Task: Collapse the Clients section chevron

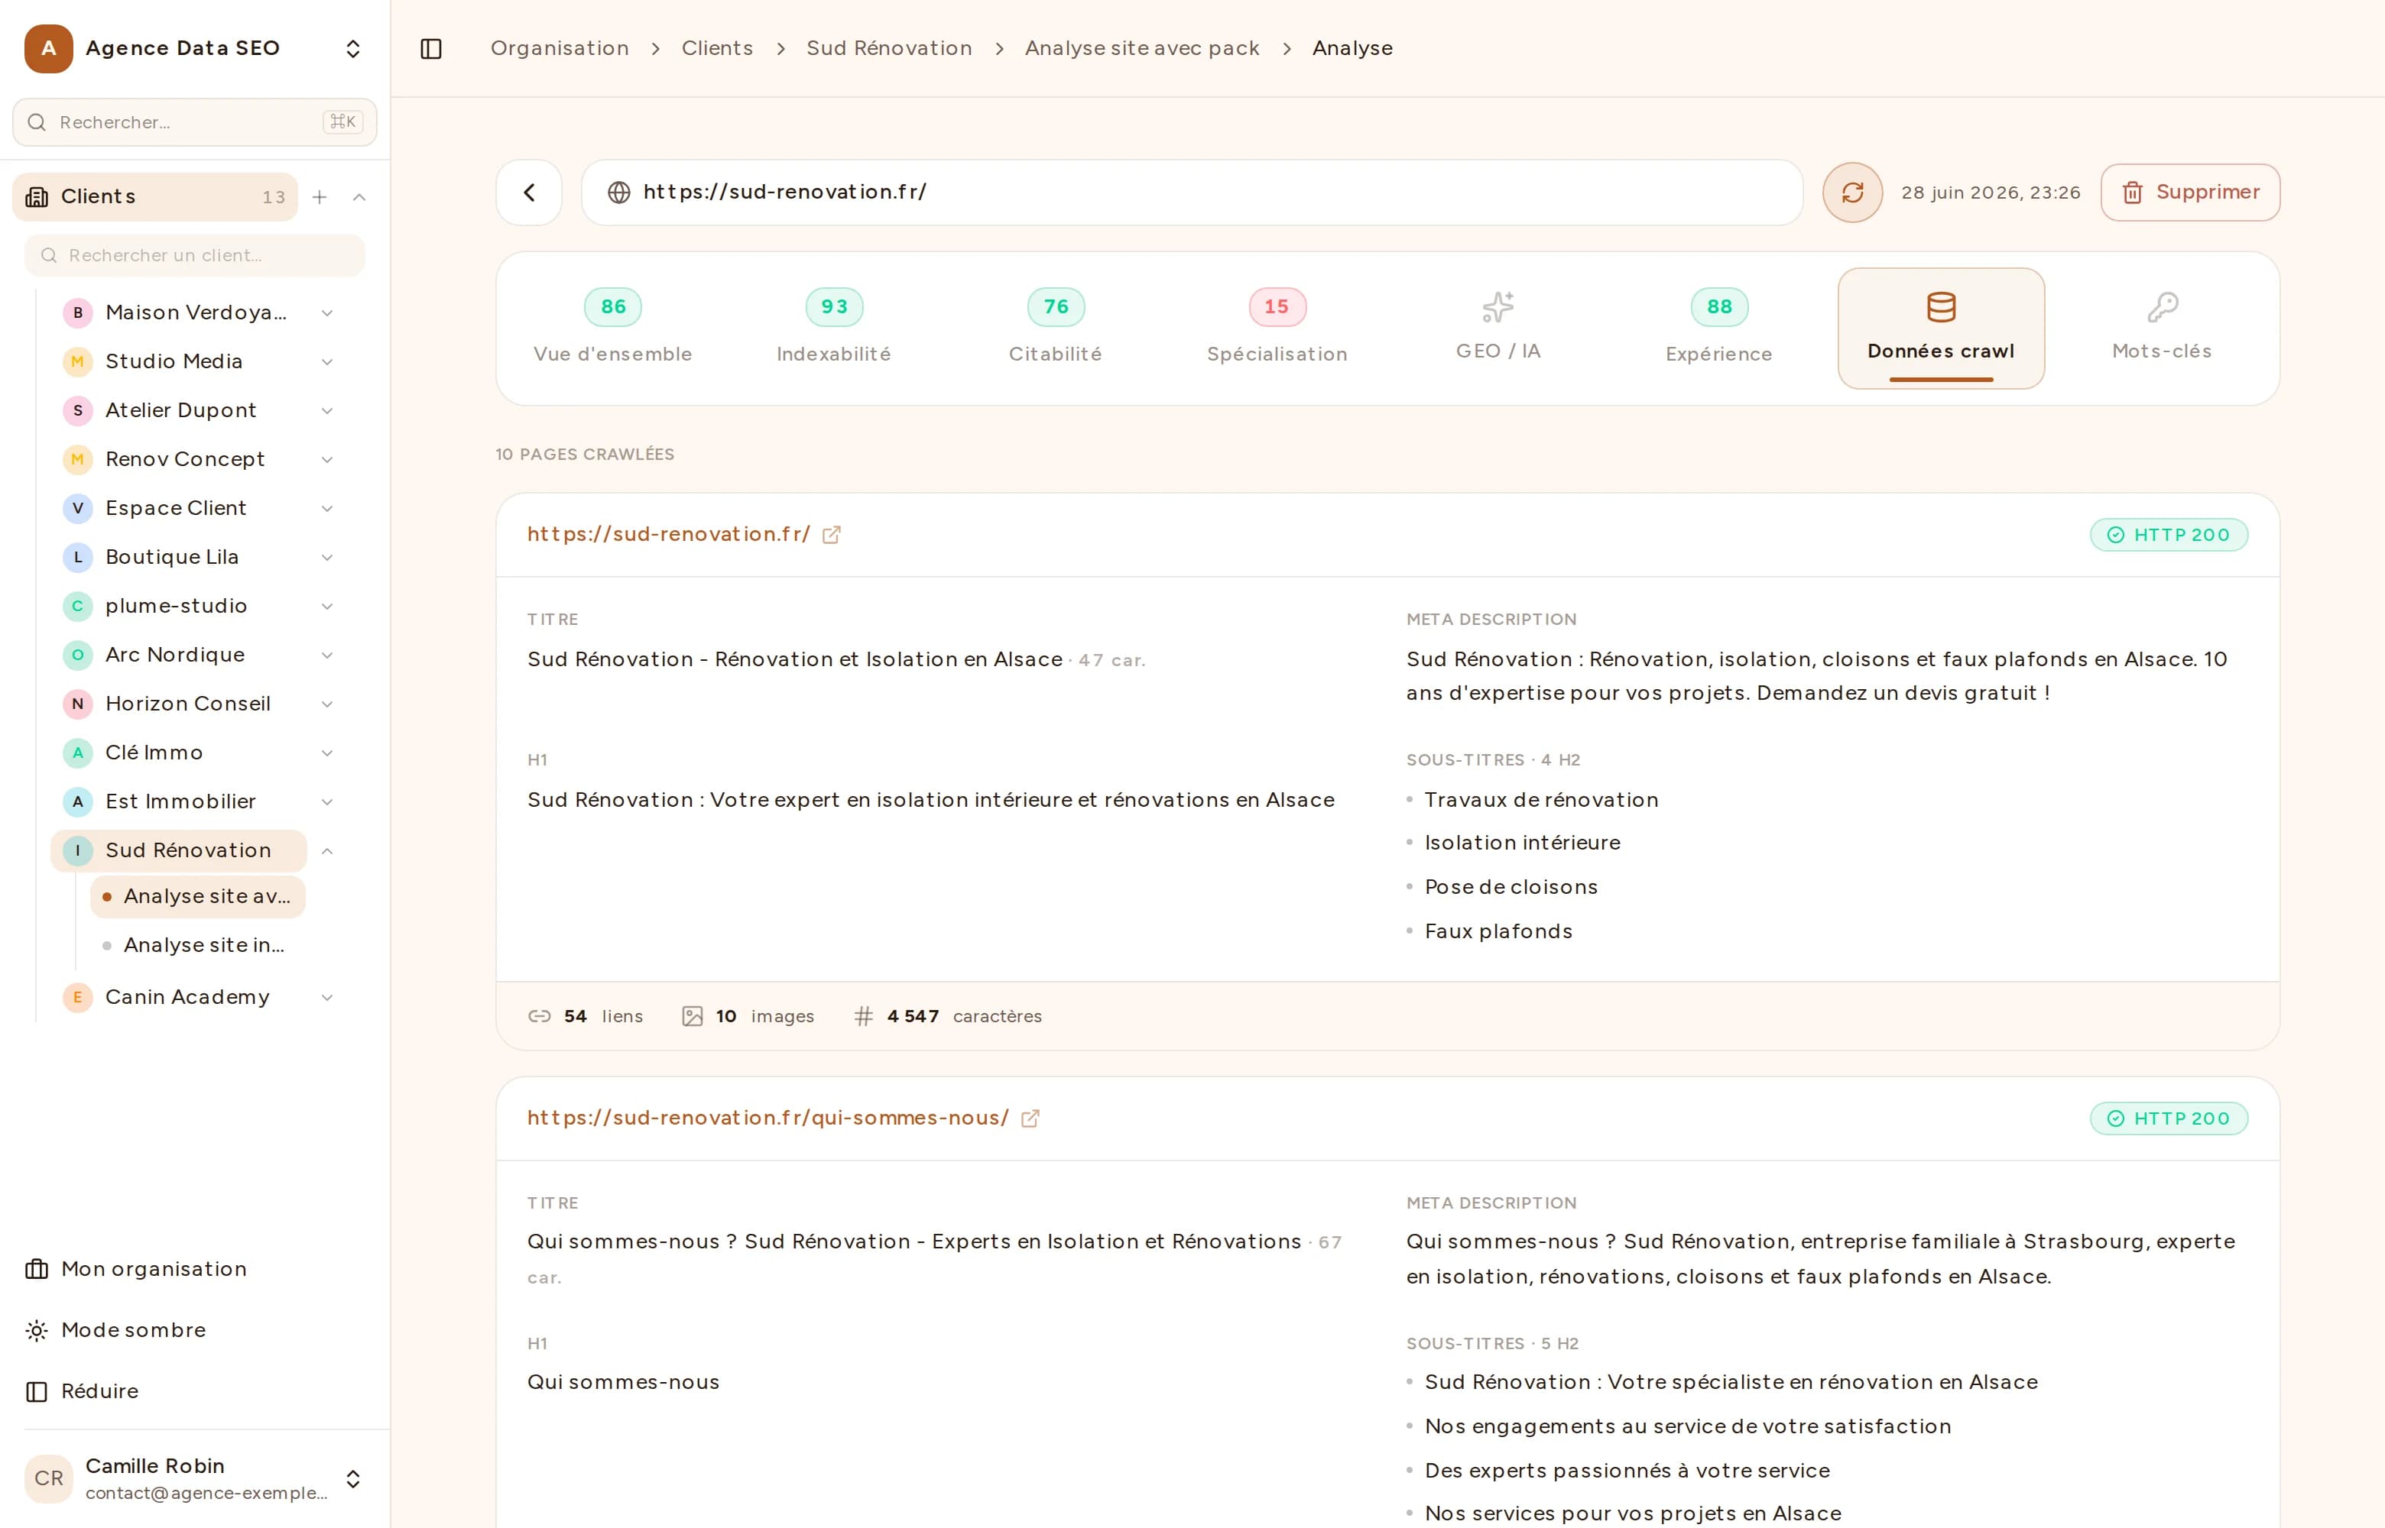Action: tap(359, 197)
